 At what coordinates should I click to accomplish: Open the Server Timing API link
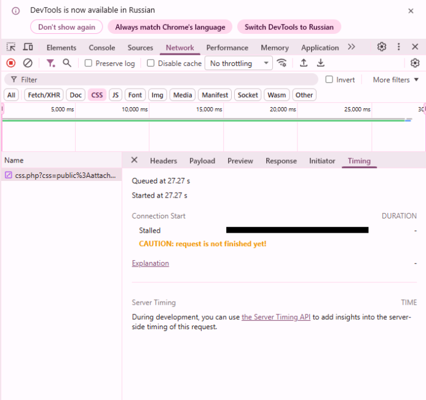[276, 317]
